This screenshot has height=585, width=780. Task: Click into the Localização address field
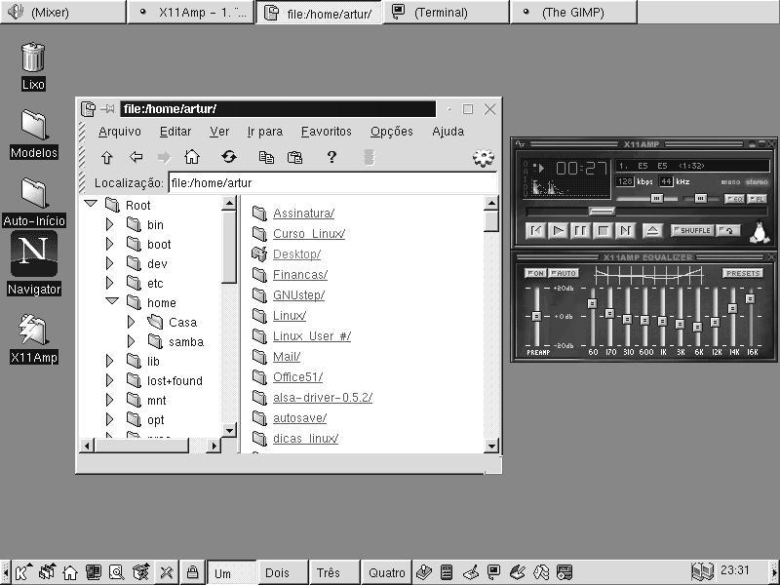[x=332, y=182]
